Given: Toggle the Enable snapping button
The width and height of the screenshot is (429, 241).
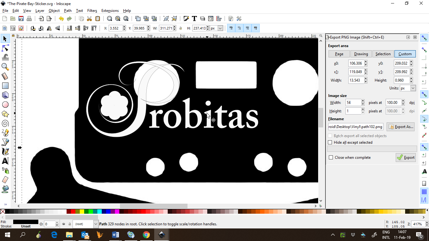Looking at the screenshot, I should (x=424, y=38).
